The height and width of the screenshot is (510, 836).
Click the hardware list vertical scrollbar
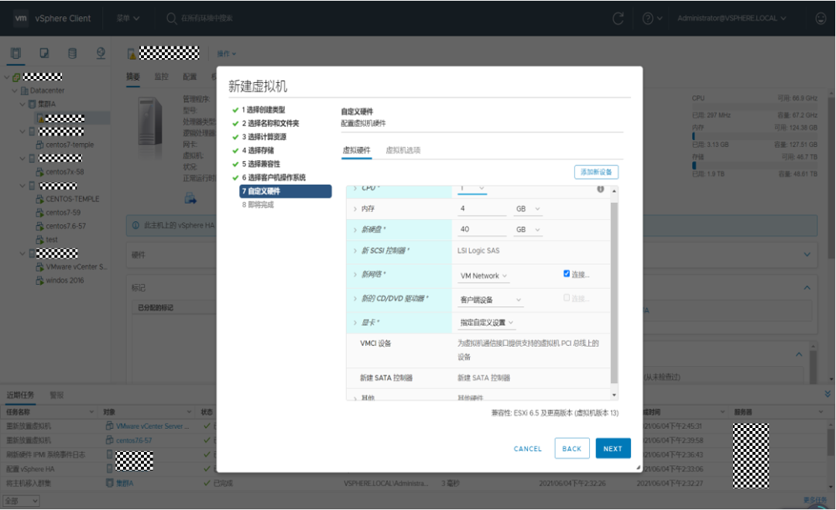pos(614,292)
